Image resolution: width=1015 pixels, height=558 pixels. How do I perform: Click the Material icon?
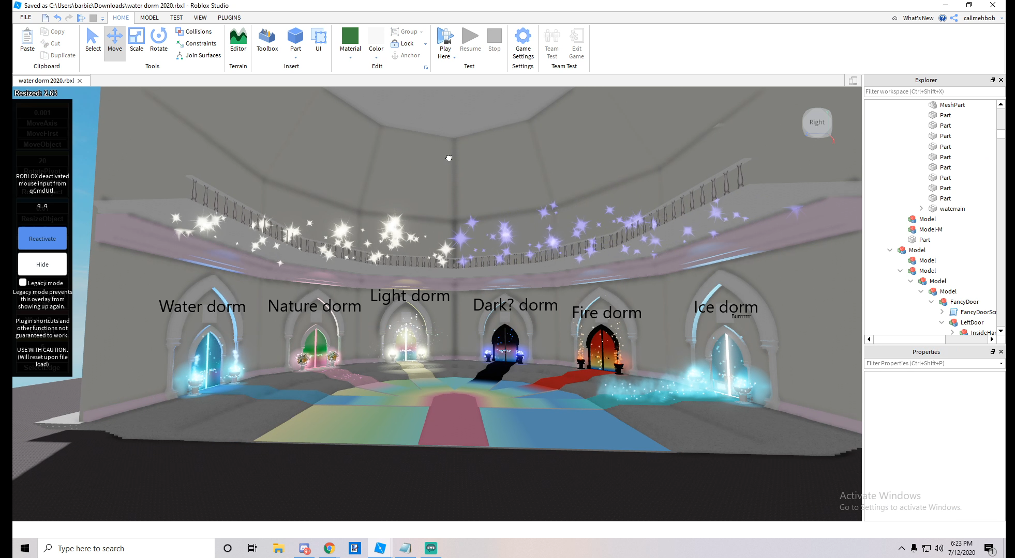(x=350, y=36)
